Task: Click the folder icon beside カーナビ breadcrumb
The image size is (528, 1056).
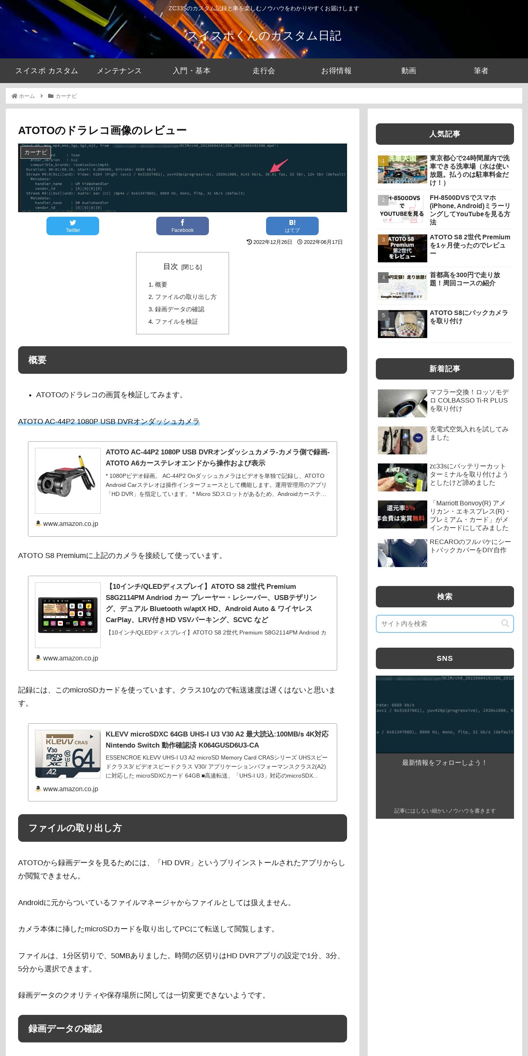Action: [51, 96]
